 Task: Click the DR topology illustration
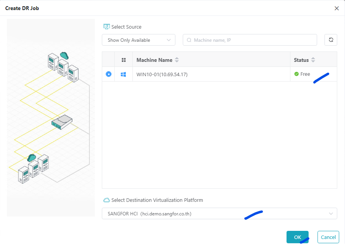51,118
